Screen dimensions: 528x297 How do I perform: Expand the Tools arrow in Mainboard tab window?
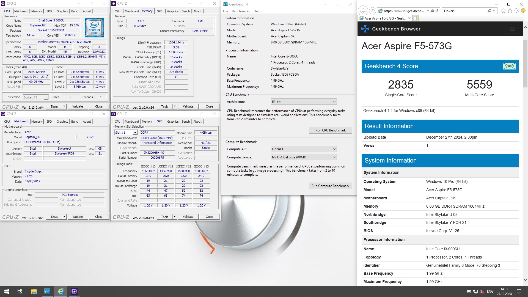[64, 217]
